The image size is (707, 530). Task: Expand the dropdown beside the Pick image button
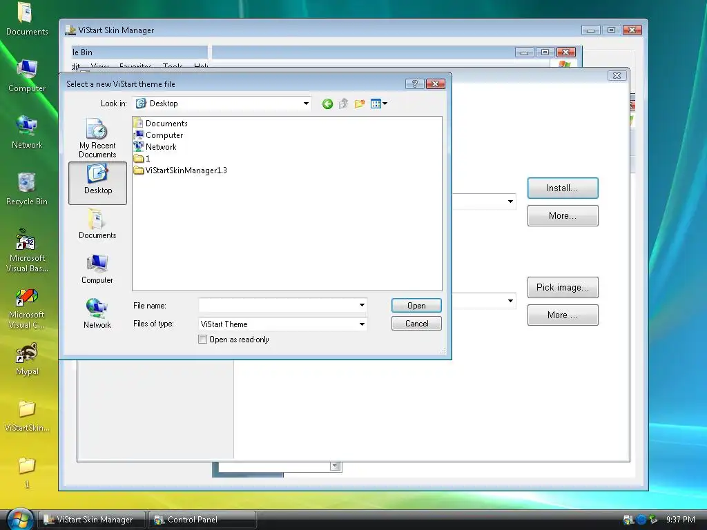510,301
